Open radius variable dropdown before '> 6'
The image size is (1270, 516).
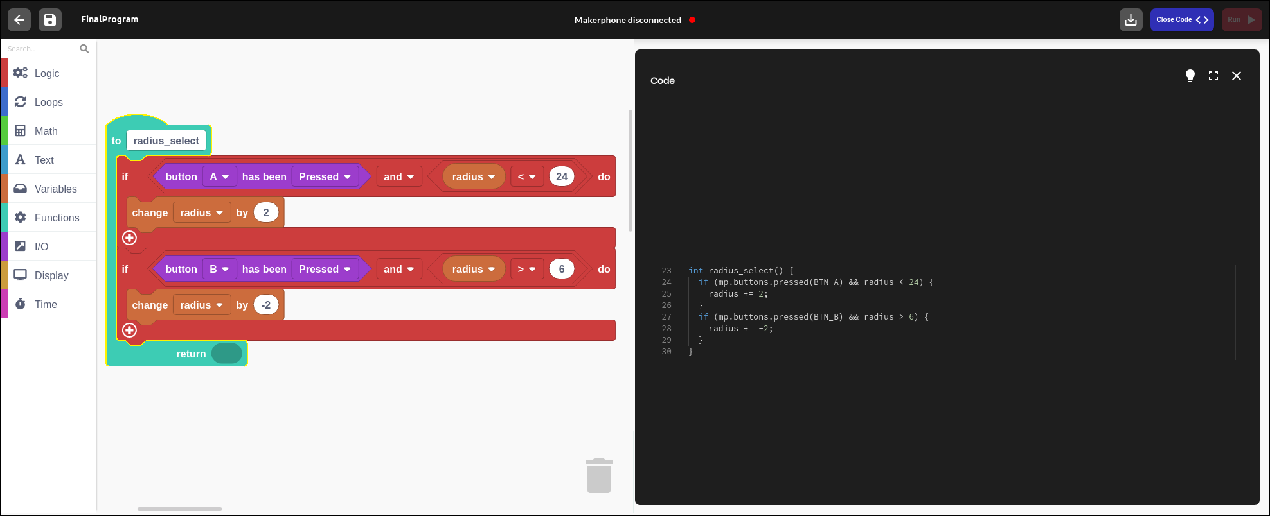[474, 269]
